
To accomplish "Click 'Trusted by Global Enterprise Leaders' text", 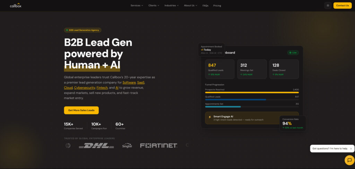I will click(89, 139).
